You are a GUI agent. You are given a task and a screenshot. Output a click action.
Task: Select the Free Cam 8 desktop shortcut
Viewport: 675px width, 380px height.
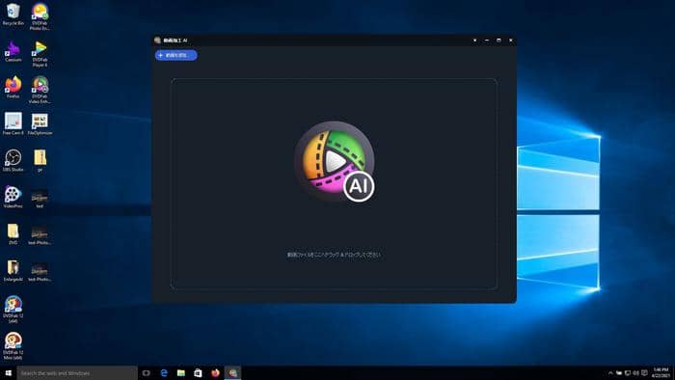(x=13, y=124)
